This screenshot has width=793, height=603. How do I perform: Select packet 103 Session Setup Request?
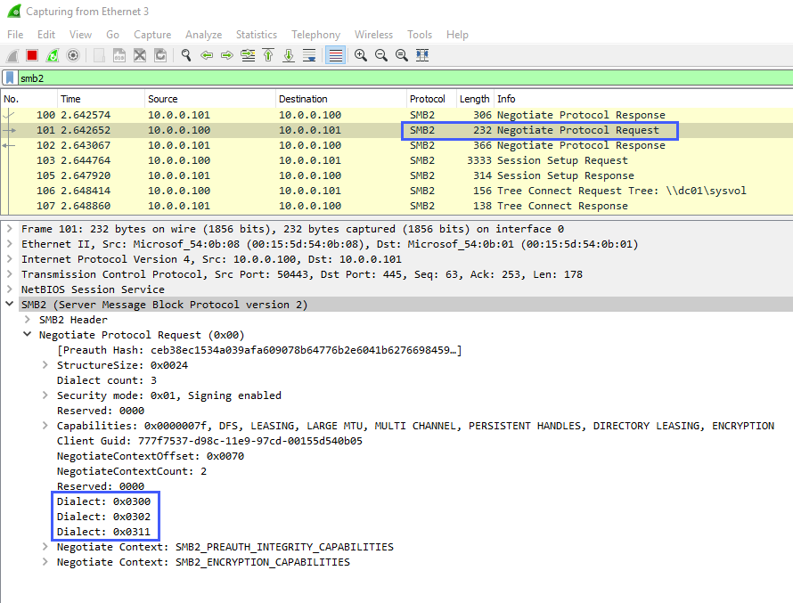click(x=397, y=160)
